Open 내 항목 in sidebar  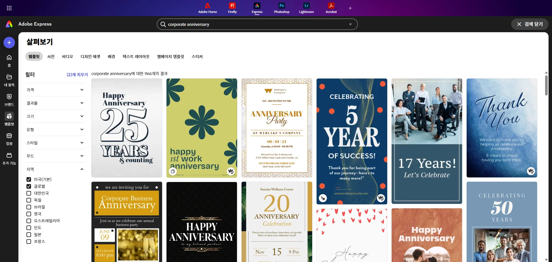tap(9, 80)
